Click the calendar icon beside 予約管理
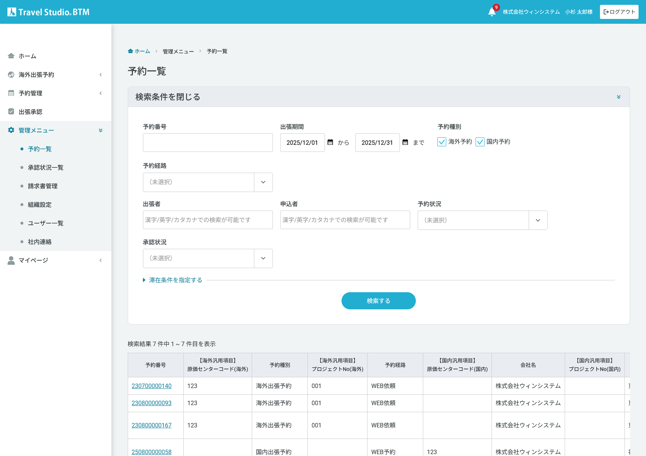The image size is (646, 456). [11, 93]
